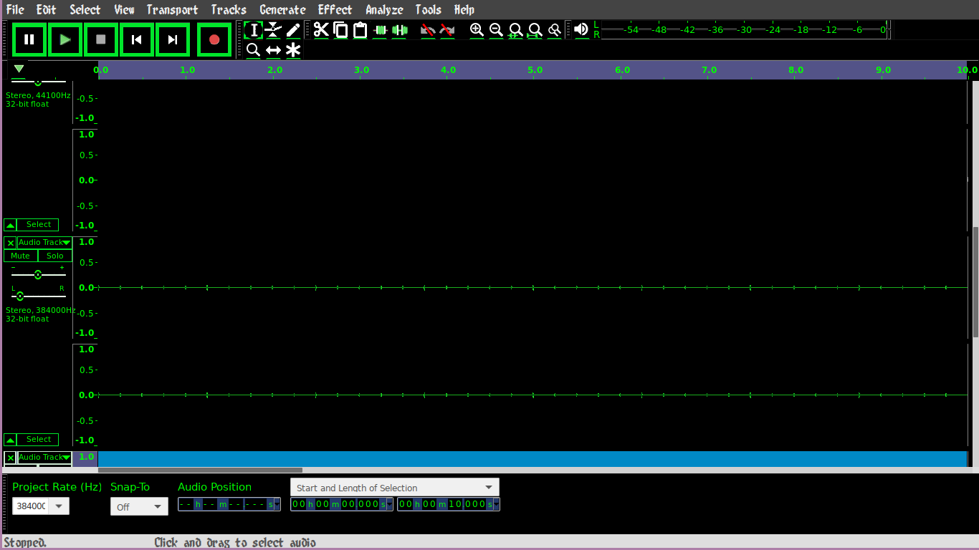The height and width of the screenshot is (550, 979).
Task: Switch to the Time Shift arrows tool
Action: pos(273,50)
